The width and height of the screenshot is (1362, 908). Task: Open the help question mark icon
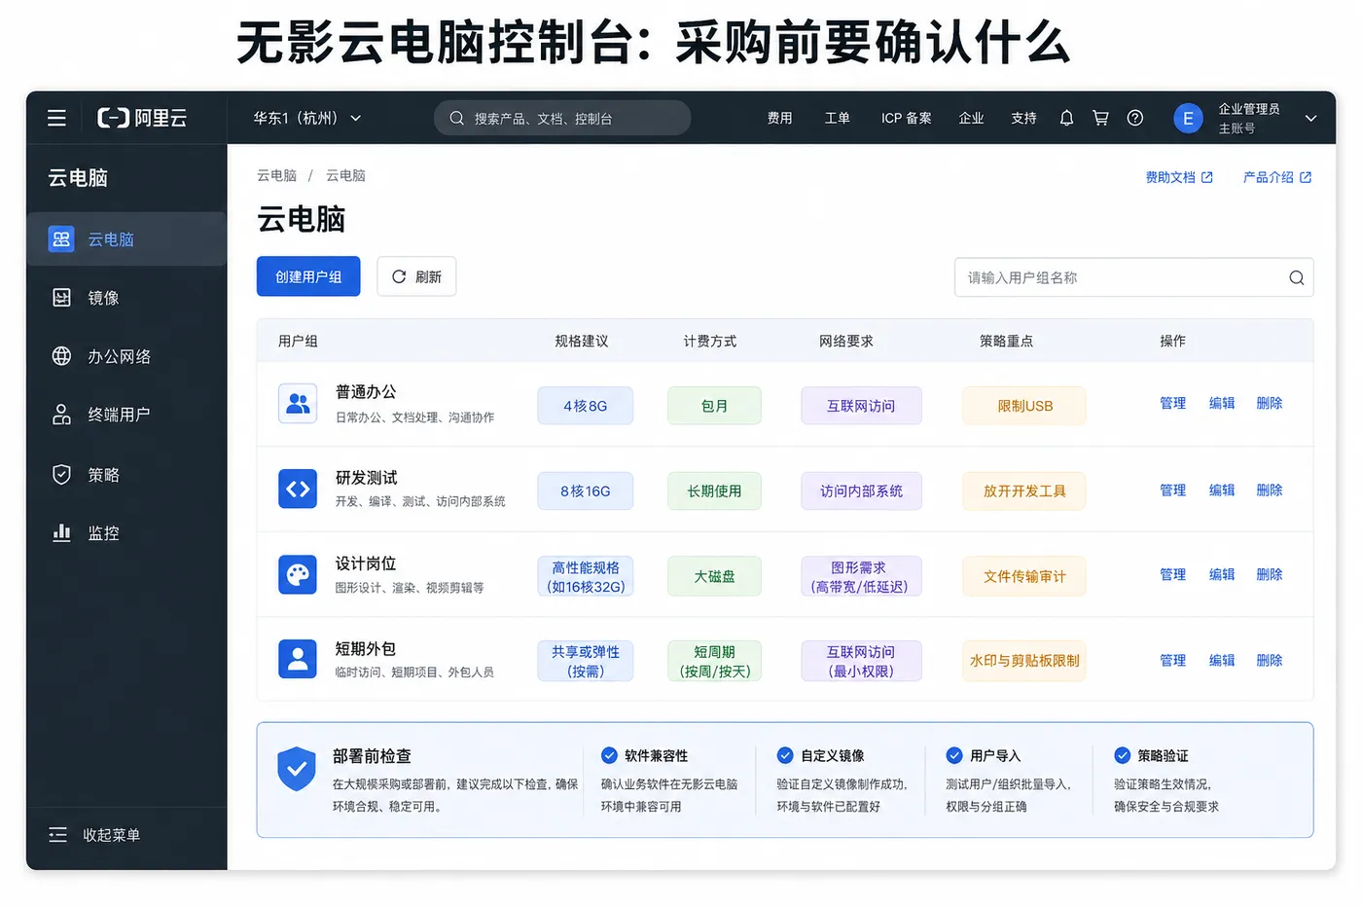(x=1134, y=118)
